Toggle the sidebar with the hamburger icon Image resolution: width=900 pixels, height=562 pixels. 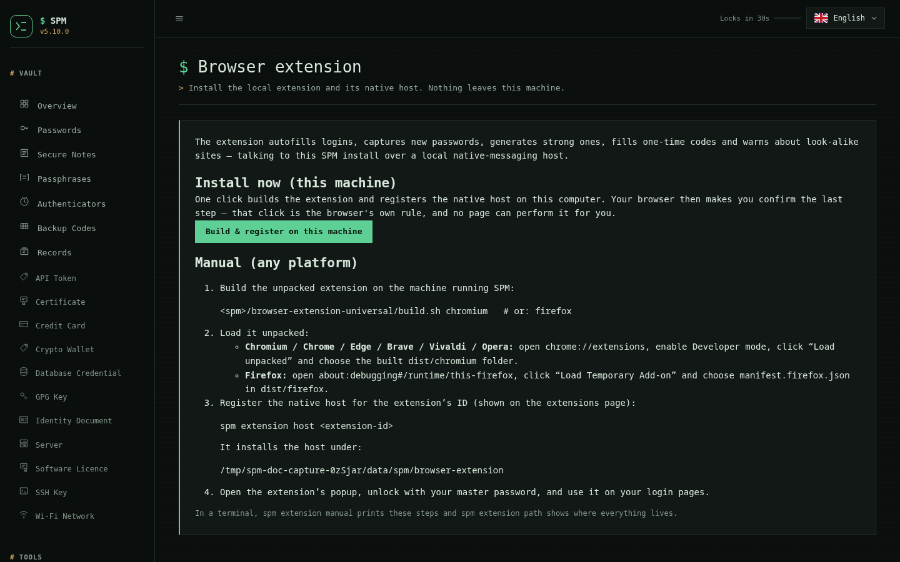(x=179, y=19)
